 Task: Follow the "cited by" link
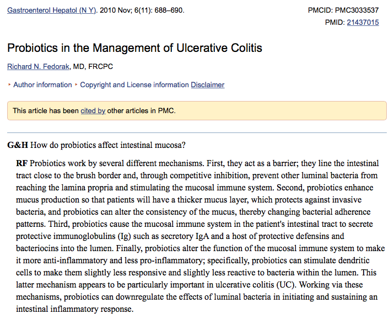tap(93, 111)
